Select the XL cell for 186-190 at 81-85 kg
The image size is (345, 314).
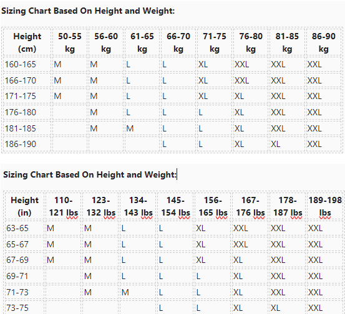(x=287, y=144)
